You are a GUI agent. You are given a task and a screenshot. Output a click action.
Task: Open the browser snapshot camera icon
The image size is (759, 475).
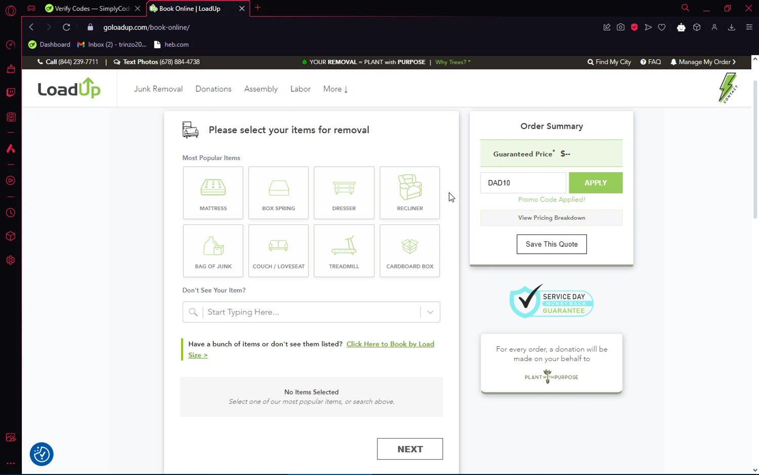pos(620,27)
